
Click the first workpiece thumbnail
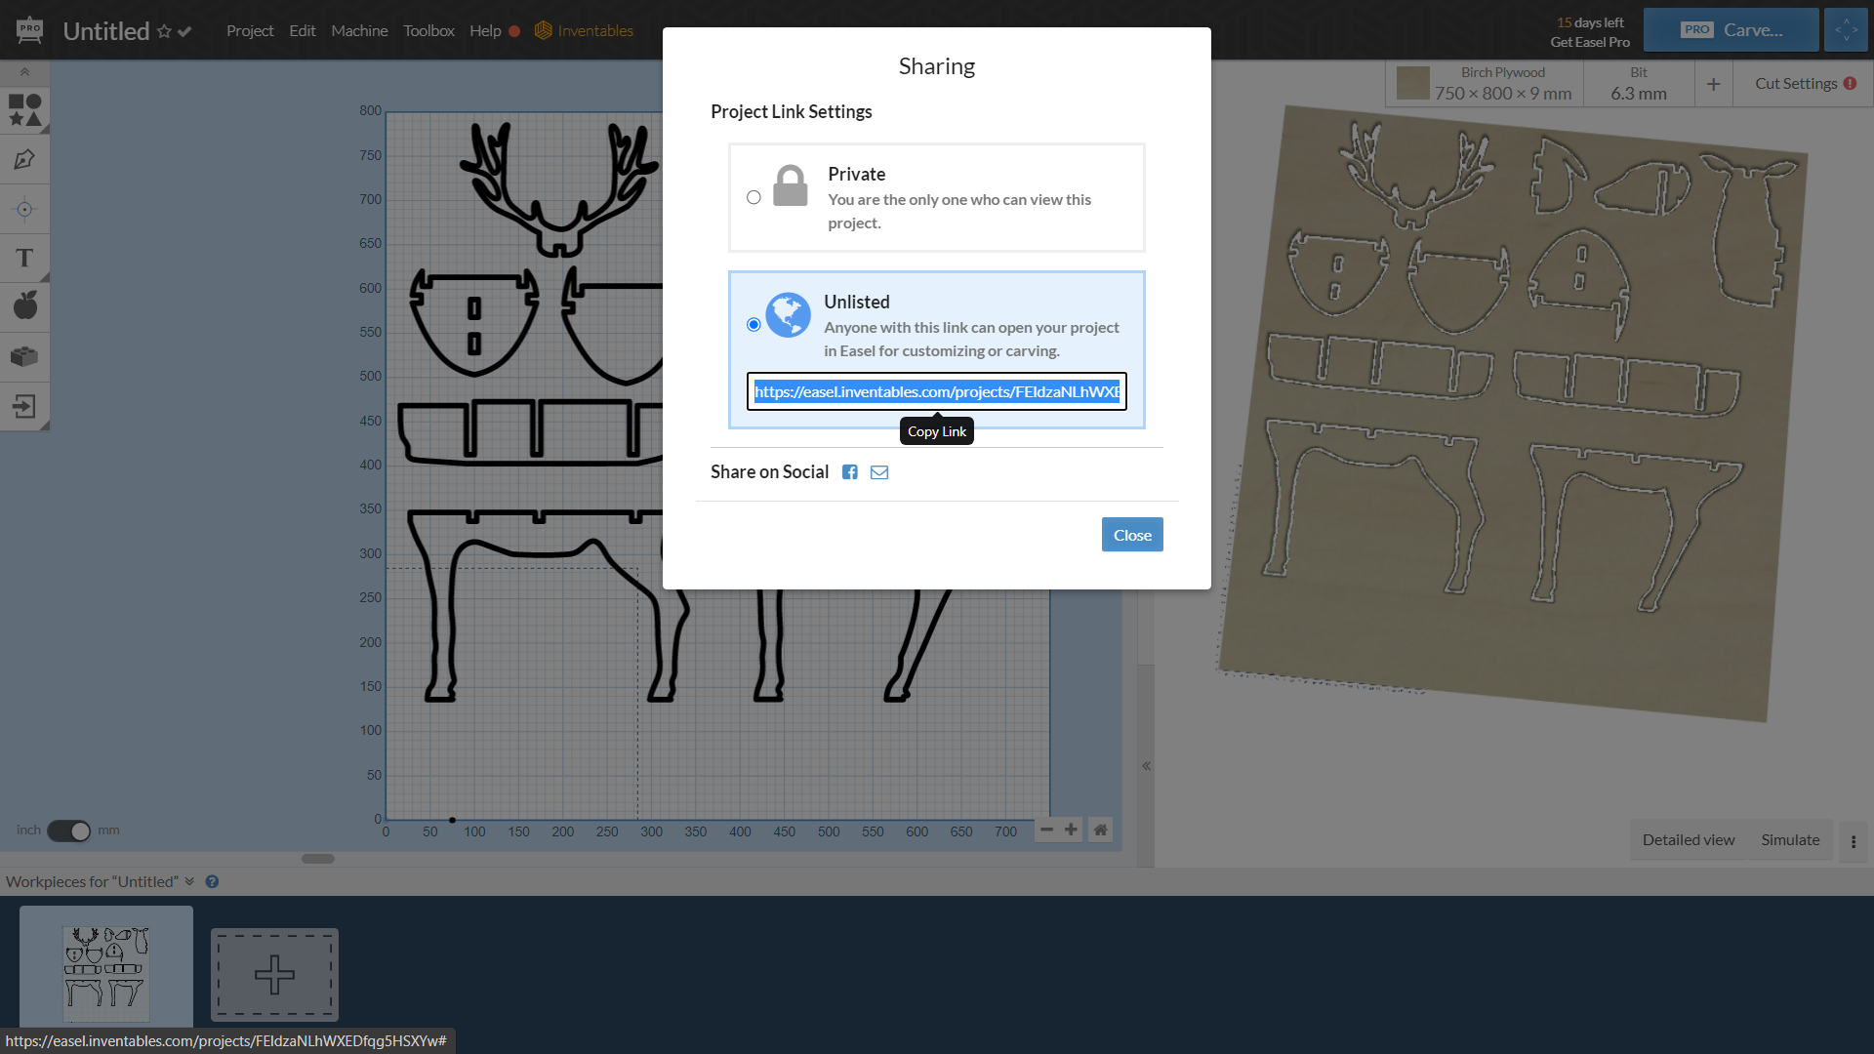105,968
